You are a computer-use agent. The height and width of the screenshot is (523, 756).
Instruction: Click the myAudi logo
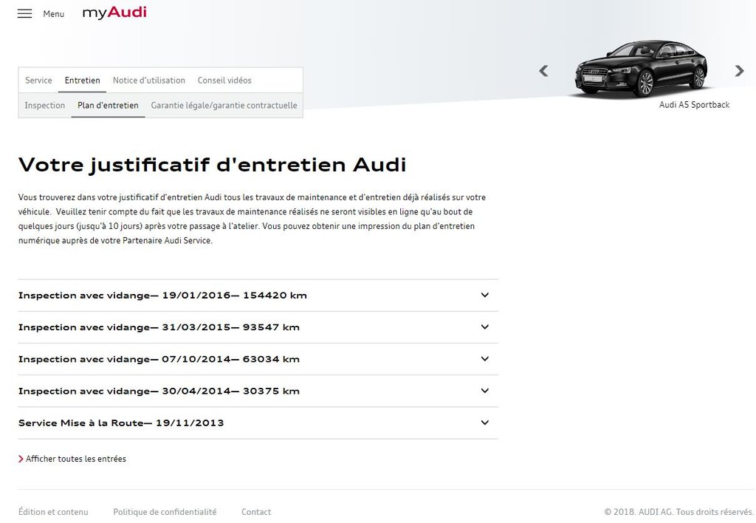point(114,13)
